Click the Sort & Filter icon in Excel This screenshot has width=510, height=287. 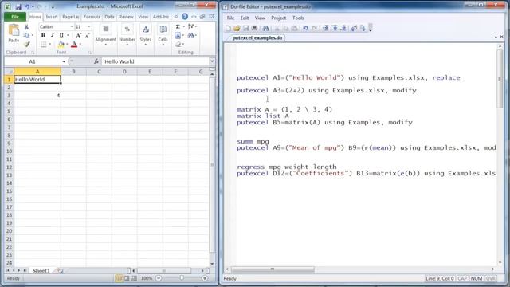[191, 26]
